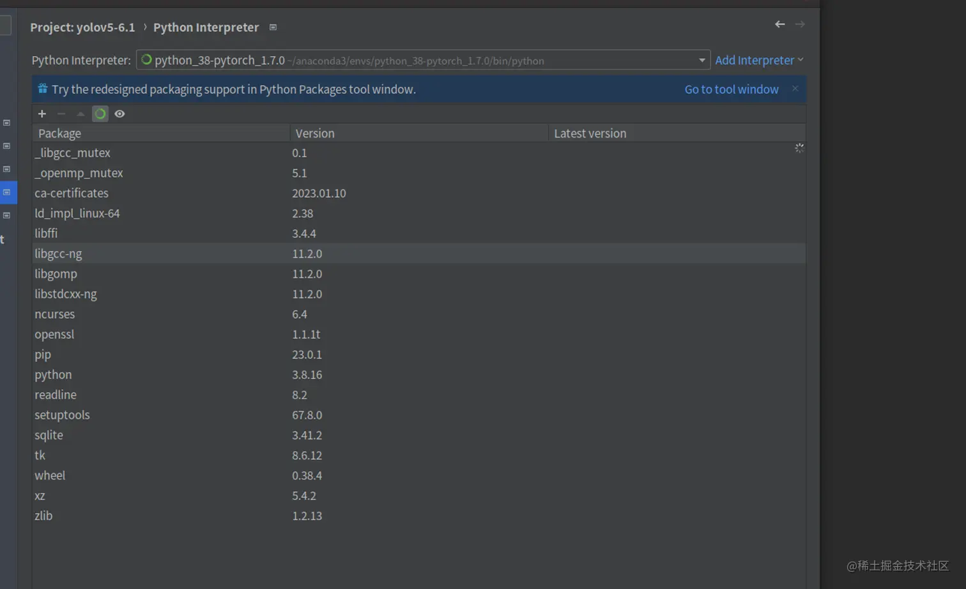Screen dimensions: 966x589
Task: Select the _libgcc_mutex package row
Action: point(419,153)
